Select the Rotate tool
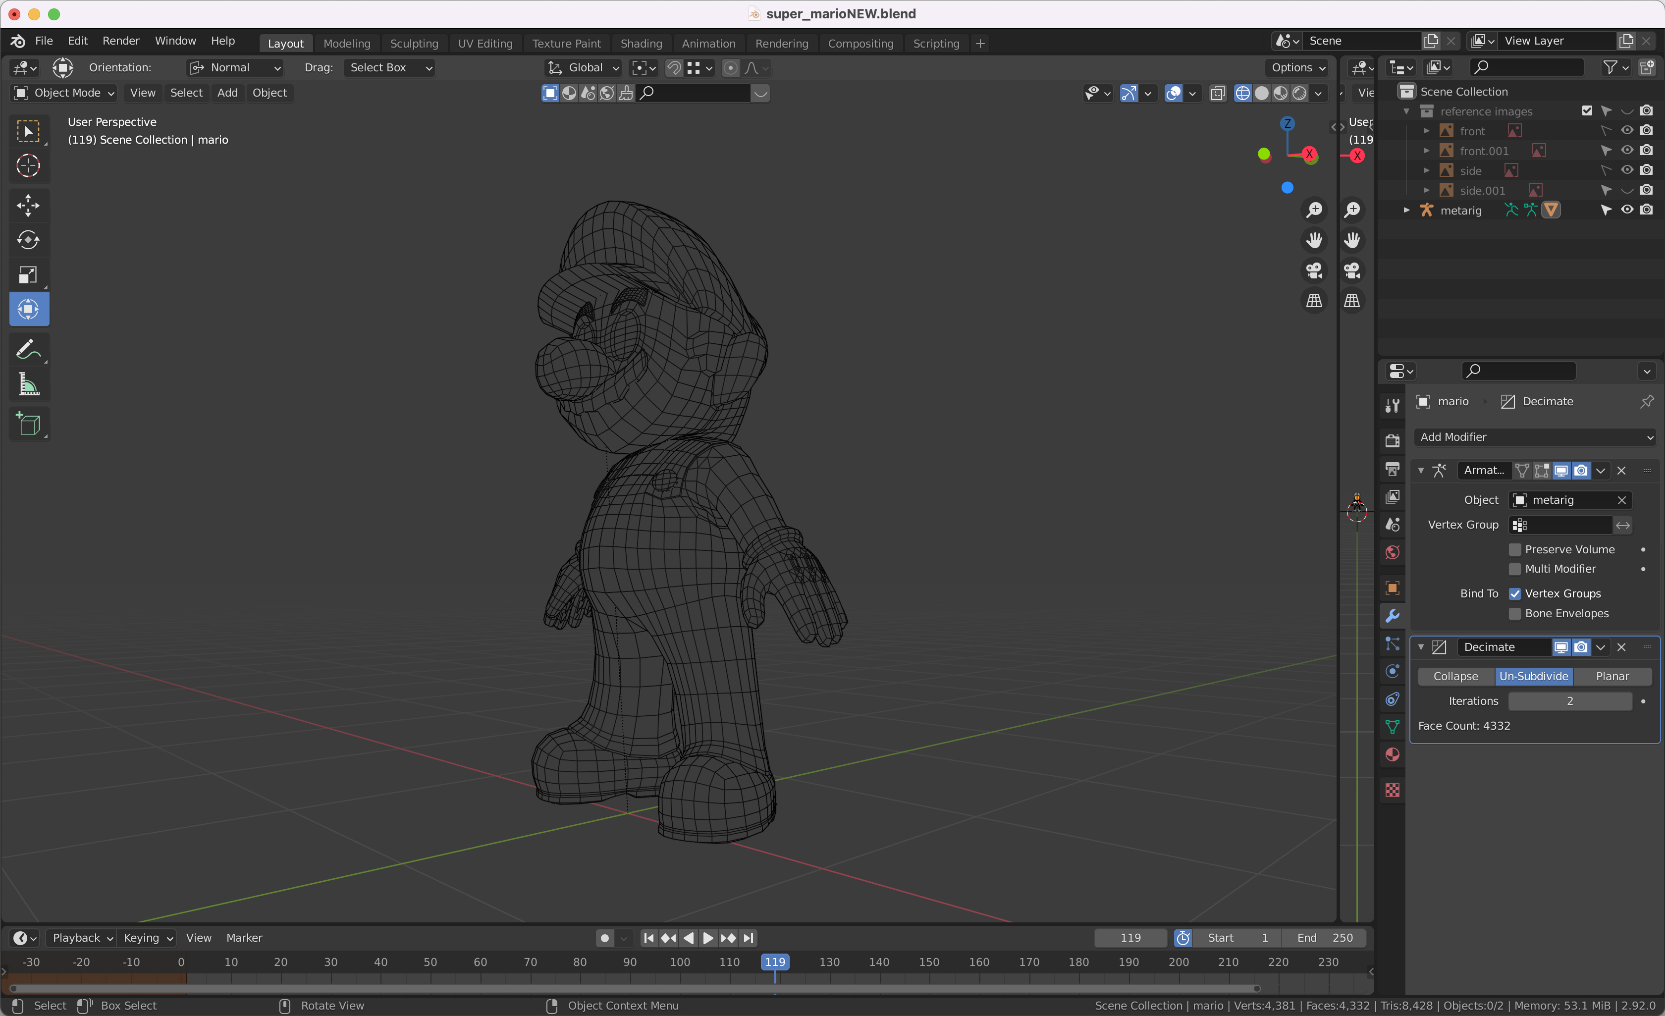1665x1016 pixels. coord(28,240)
